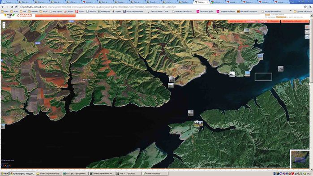Go back with the browser back arrow

(3, 7)
